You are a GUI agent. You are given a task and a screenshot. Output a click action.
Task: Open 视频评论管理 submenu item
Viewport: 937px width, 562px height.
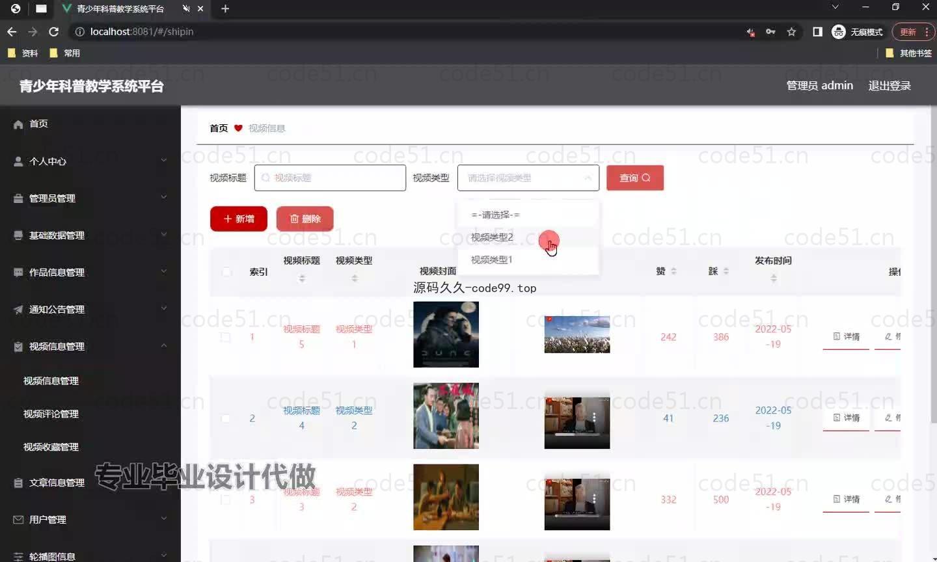click(x=51, y=414)
